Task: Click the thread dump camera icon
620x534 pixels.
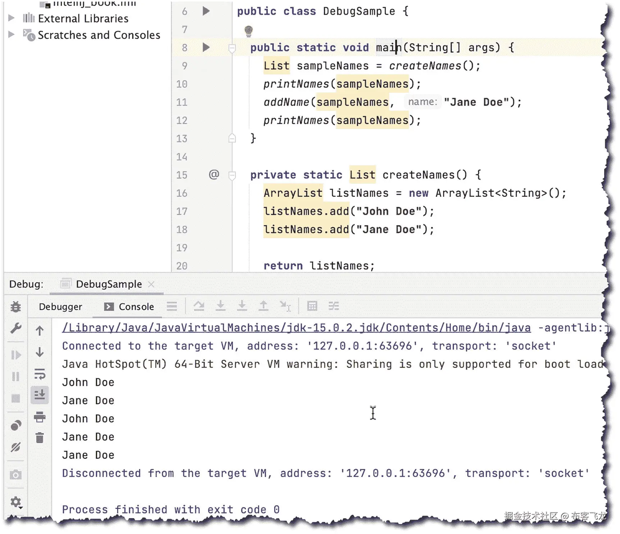Action: click(x=15, y=475)
